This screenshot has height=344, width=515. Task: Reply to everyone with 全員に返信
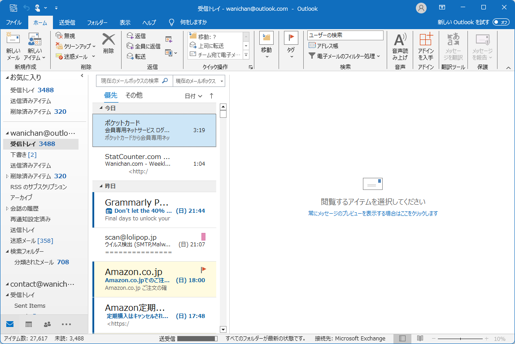click(x=144, y=46)
